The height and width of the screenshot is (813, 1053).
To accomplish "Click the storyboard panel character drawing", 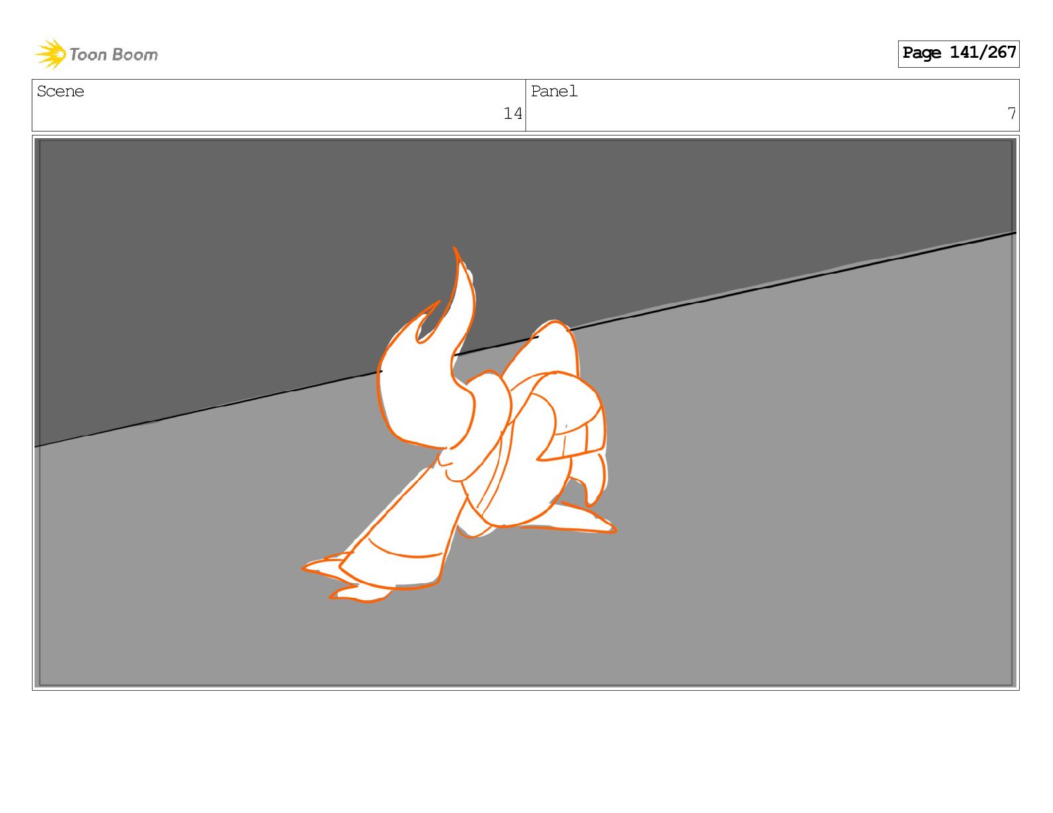I will tap(460, 425).
